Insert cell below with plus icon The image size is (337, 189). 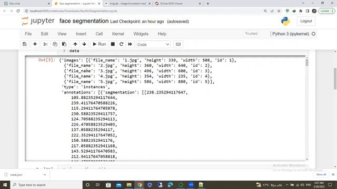[x=35, y=44]
